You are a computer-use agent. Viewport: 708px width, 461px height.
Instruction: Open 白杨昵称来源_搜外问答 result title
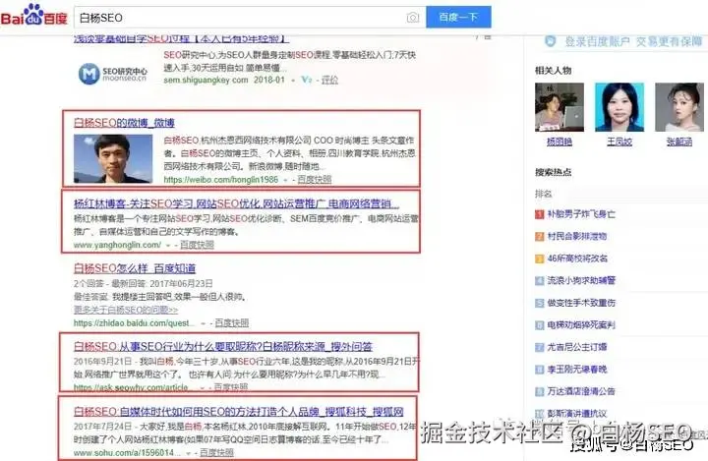pyautogui.click(x=223, y=346)
